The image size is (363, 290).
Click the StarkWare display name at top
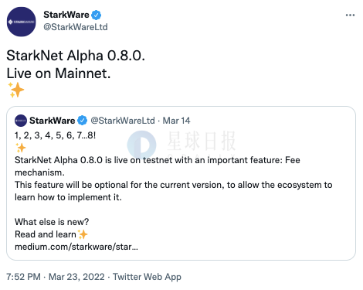[66, 15]
